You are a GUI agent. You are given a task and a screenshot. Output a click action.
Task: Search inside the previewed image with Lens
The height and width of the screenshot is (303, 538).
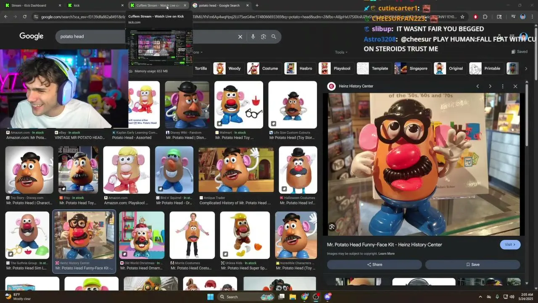[x=332, y=227]
